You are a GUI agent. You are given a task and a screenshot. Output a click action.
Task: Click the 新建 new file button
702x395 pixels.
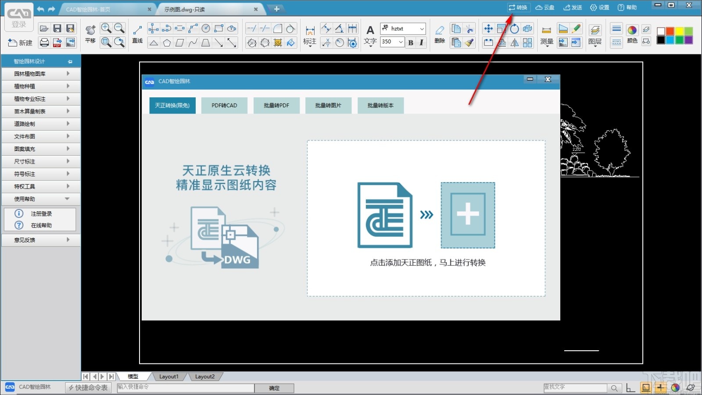tap(20, 43)
